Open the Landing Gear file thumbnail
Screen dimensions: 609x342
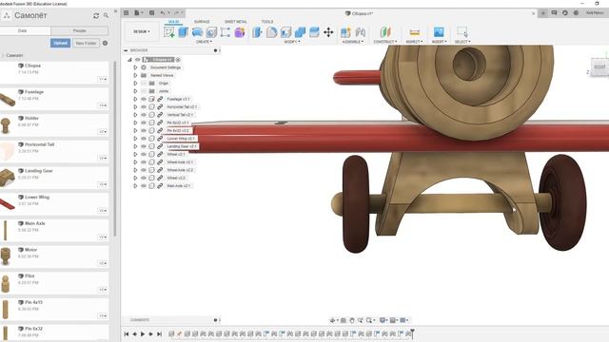7,178
